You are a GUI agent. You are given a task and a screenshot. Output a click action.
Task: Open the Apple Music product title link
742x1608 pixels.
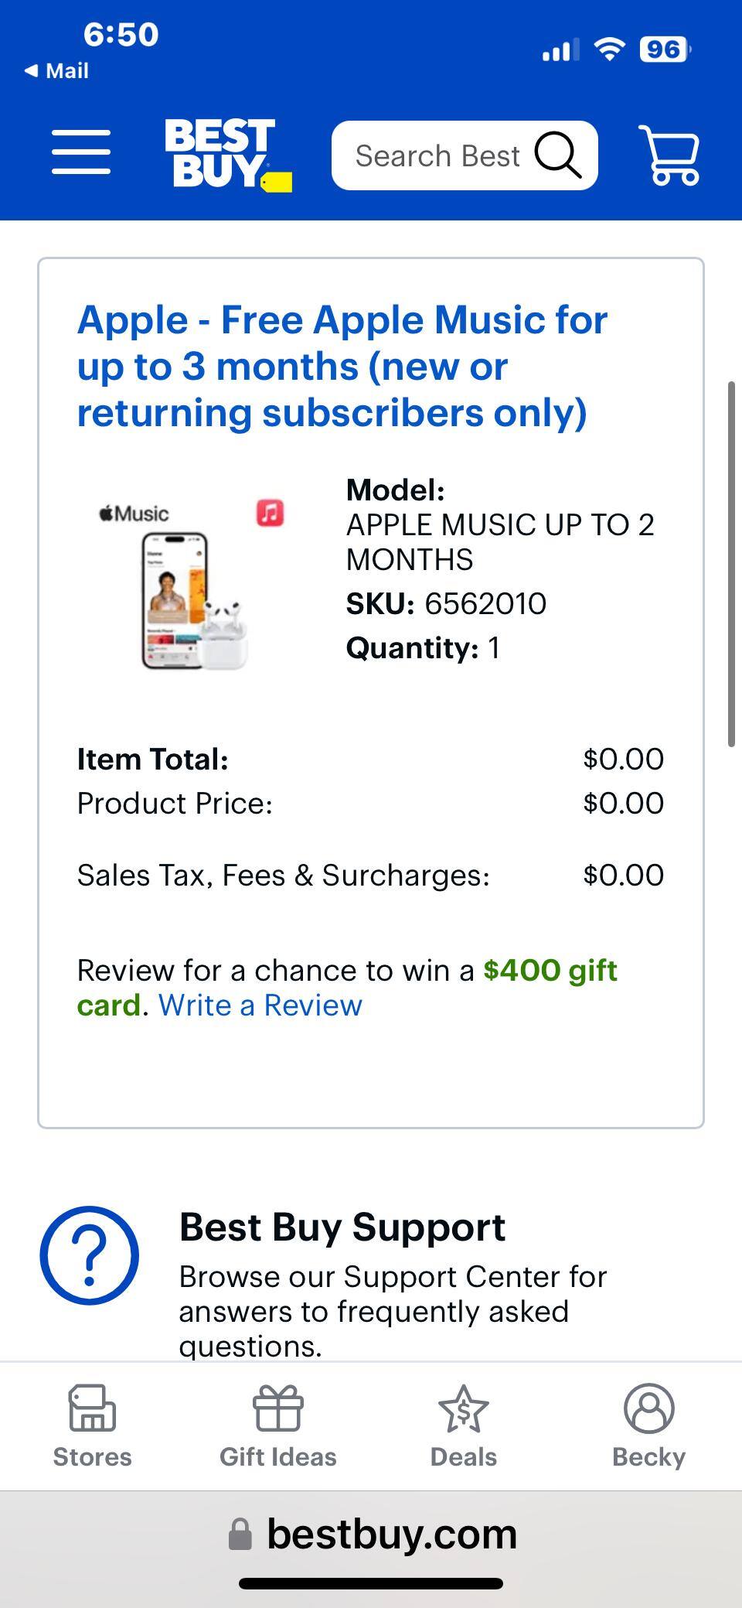[x=342, y=366]
